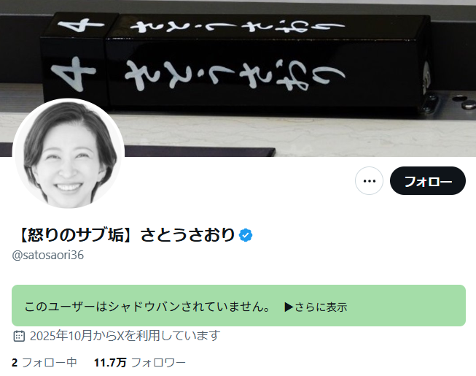Click the handwritten name on black nameplate
Screen dimensions: 476x376
[235, 74]
